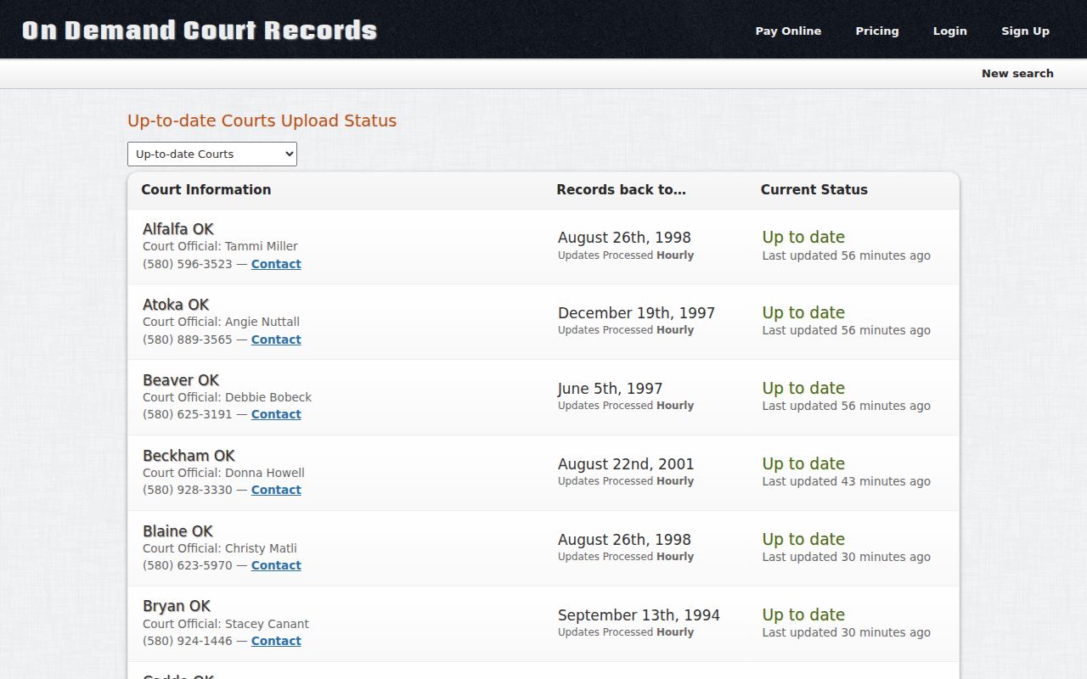Click the Records back to… column header
This screenshot has width=1087, height=679.
[621, 190]
